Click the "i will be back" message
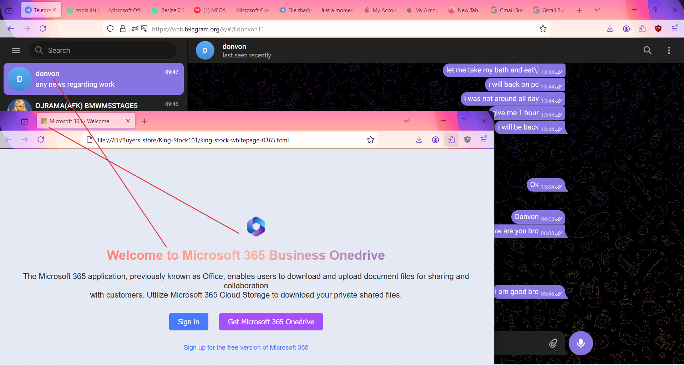This screenshot has width=684, height=365. [x=530, y=127]
